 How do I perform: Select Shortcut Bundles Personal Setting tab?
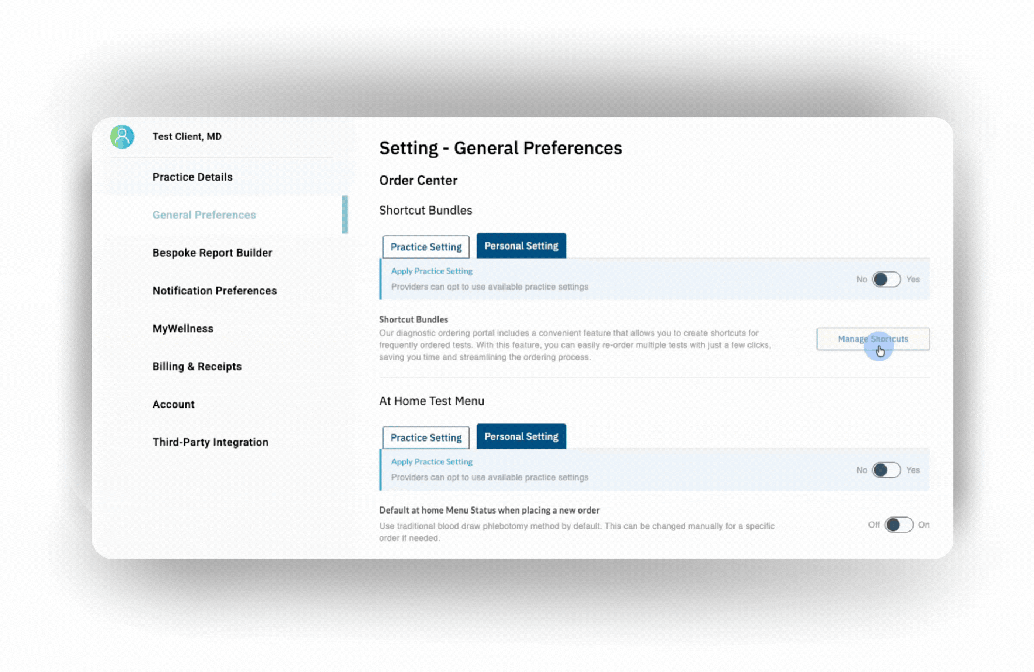[521, 246]
